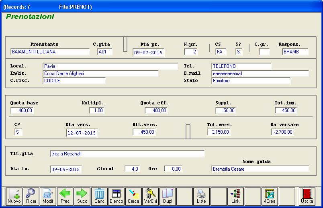Open the Link diagram tool

point(235,196)
